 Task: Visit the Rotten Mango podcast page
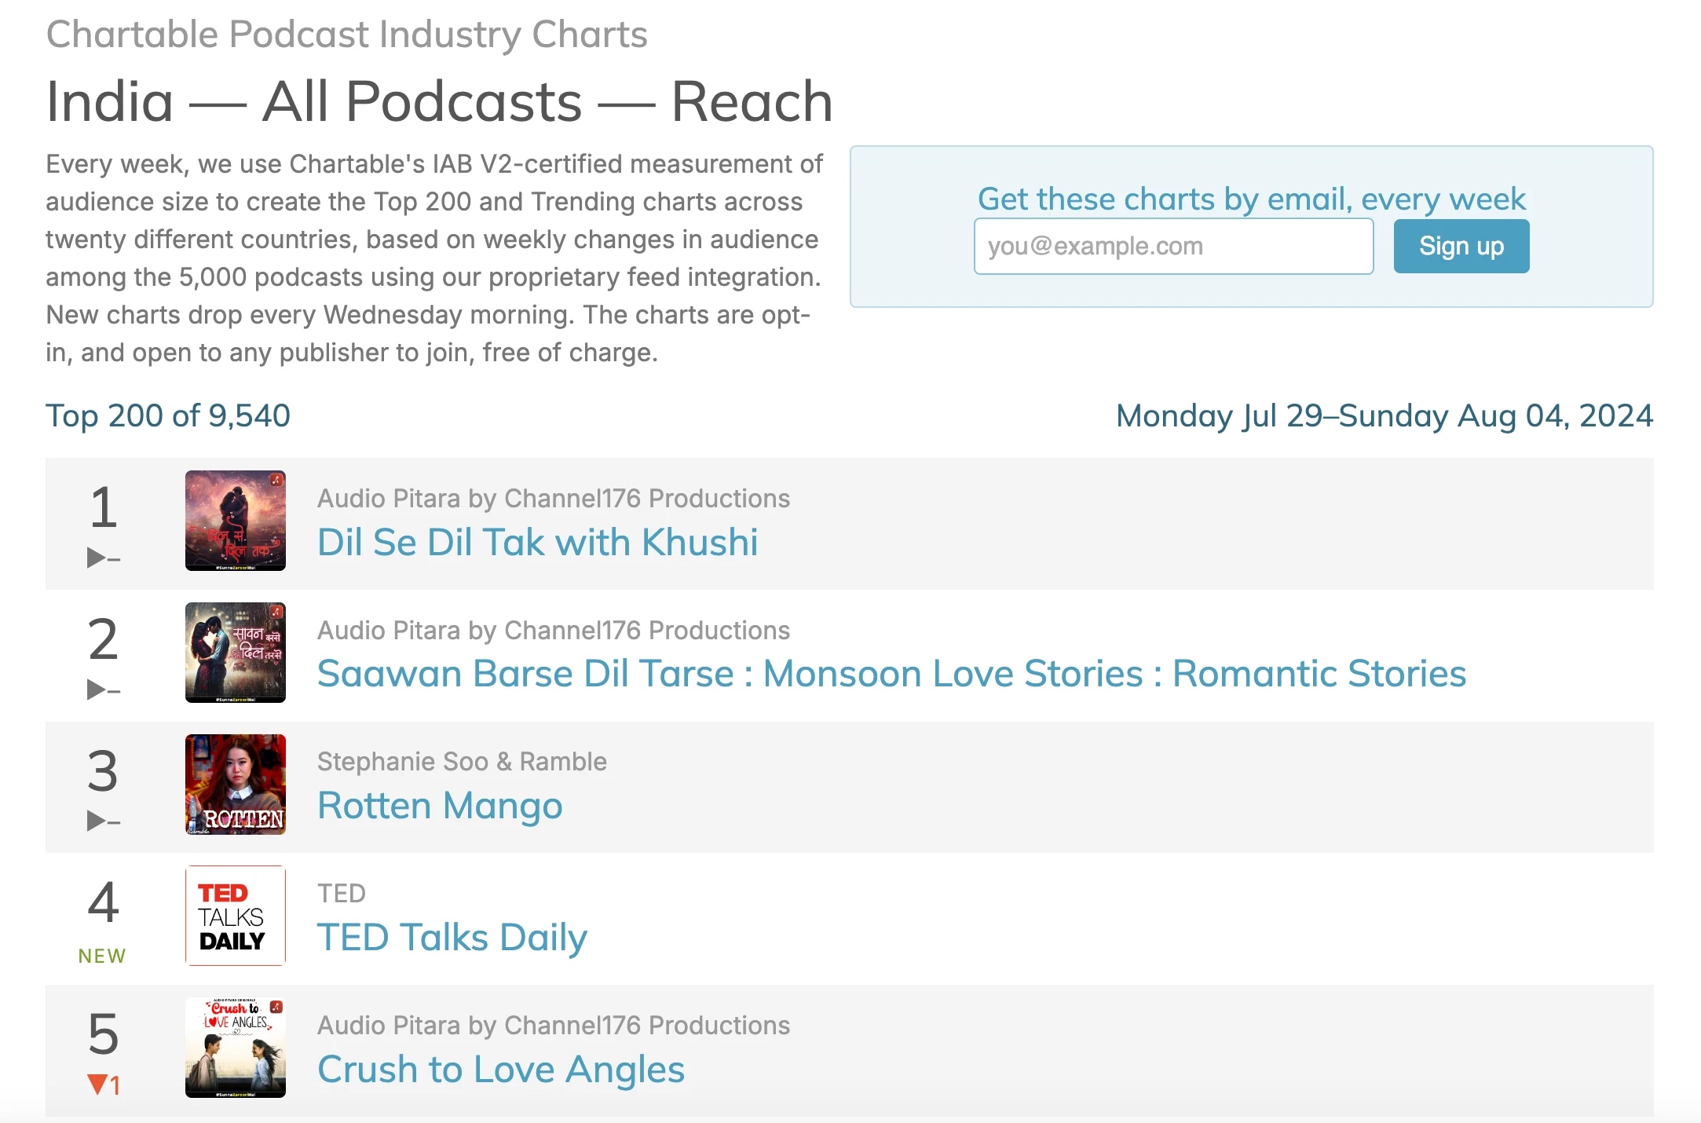pos(440,806)
